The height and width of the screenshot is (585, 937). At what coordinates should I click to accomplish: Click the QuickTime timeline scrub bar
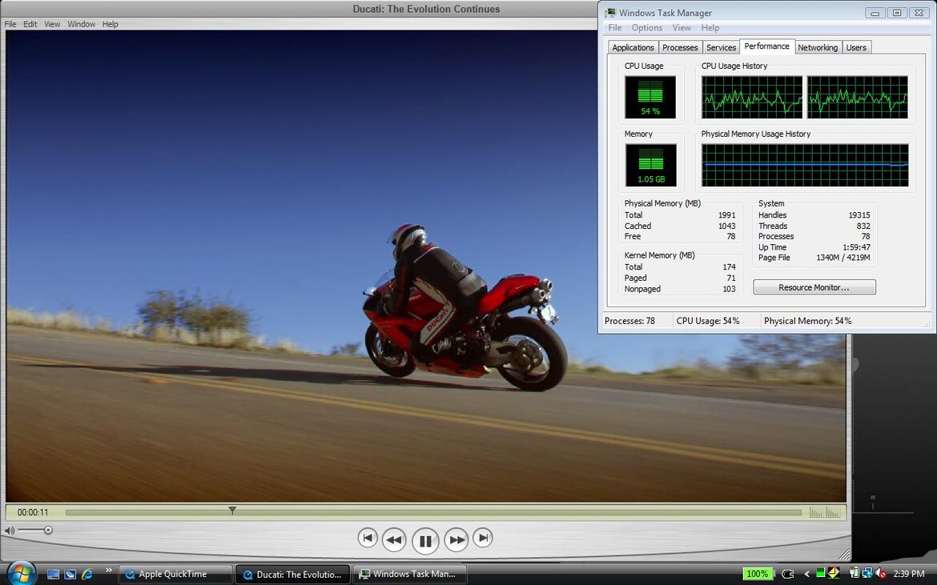tap(433, 512)
